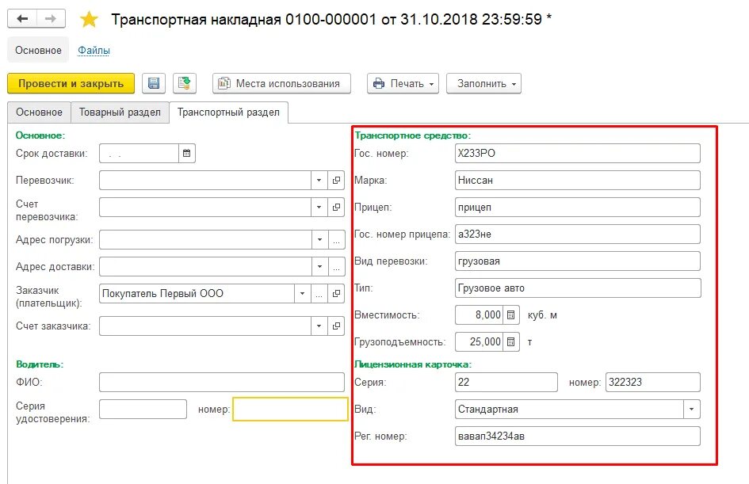The image size is (749, 484).
Task: Click ellipsis button for Адрес доставки
Action: [336, 266]
